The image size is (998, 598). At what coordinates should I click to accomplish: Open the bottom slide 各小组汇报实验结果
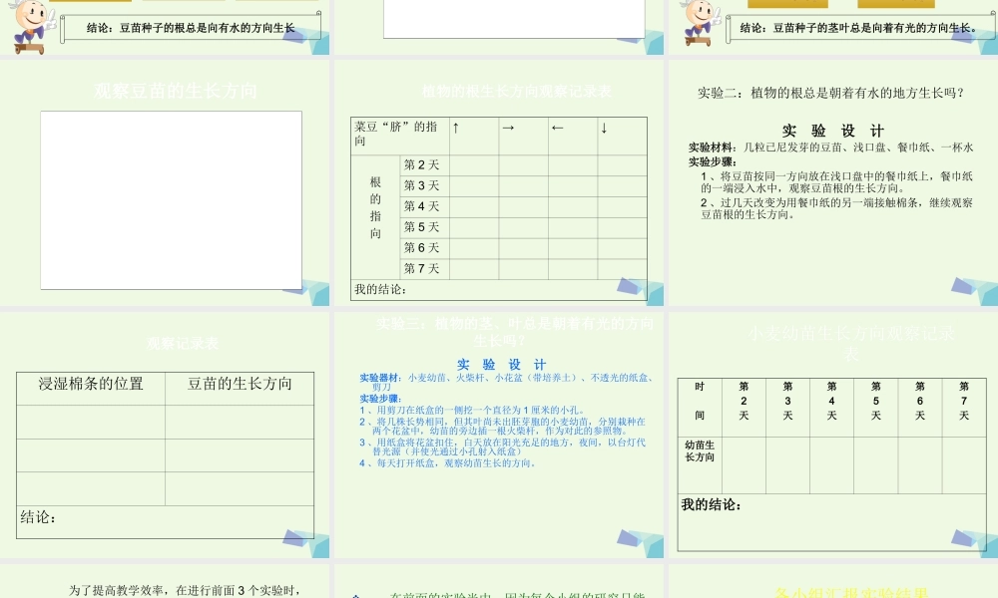[833, 581]
